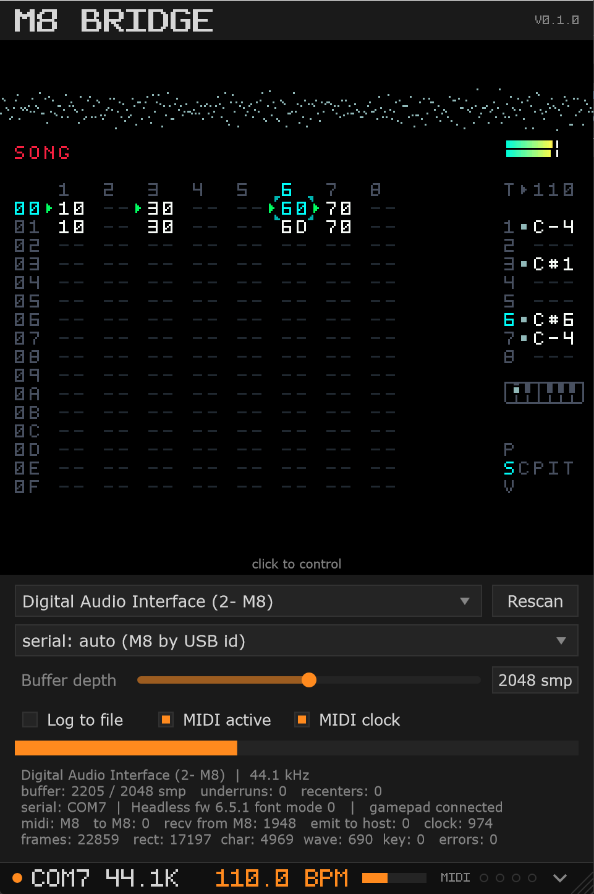Click the P item in view map

point(509,450)
